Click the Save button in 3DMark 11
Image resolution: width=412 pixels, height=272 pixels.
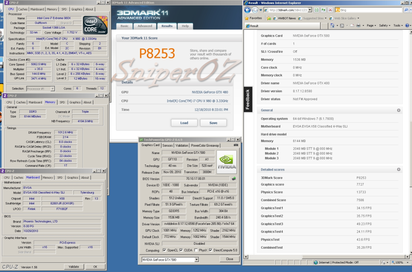[213, 123]
